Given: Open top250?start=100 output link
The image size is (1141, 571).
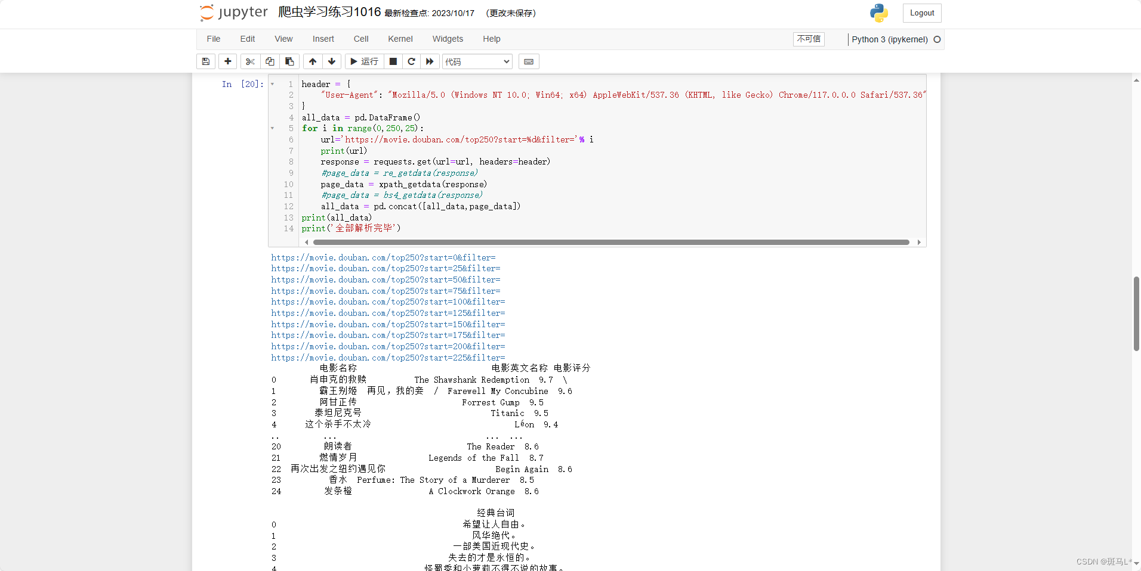Looking at the screenshot, I should click(x=388, y=302).
